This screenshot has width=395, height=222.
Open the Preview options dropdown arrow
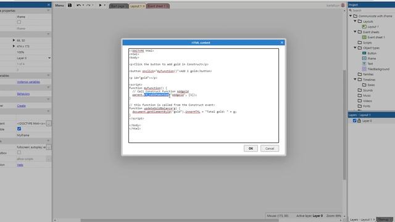[x=105, y=6]
